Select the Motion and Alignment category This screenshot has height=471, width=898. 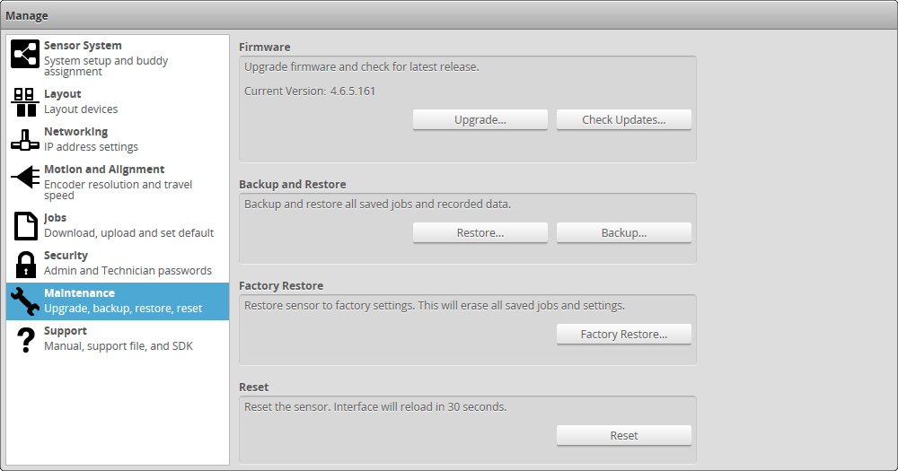point(118,182)
